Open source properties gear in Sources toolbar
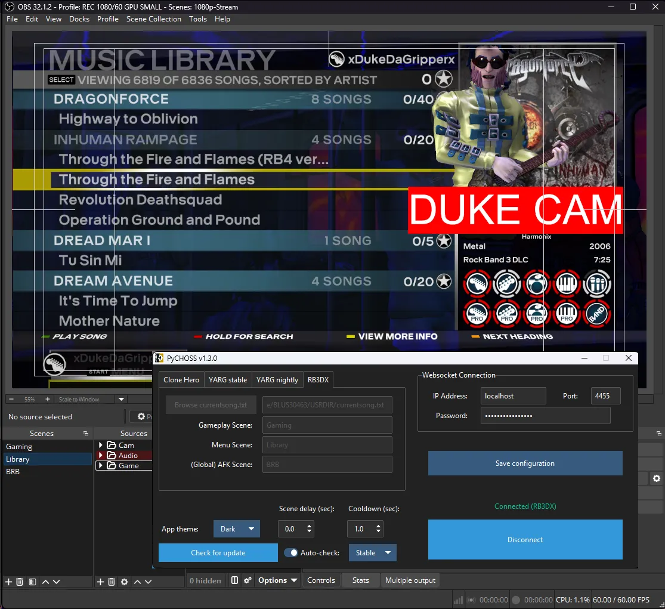Viewport: 665px width, 609px height. coord(124,582)
